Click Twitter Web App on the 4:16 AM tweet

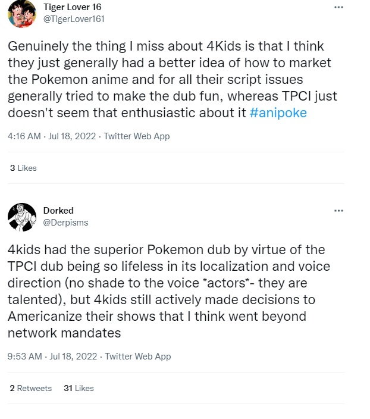click(x=137, y=136)
